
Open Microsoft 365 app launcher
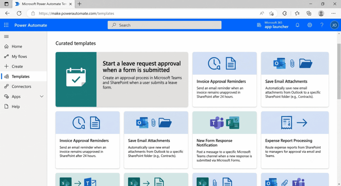coord(273,25)
